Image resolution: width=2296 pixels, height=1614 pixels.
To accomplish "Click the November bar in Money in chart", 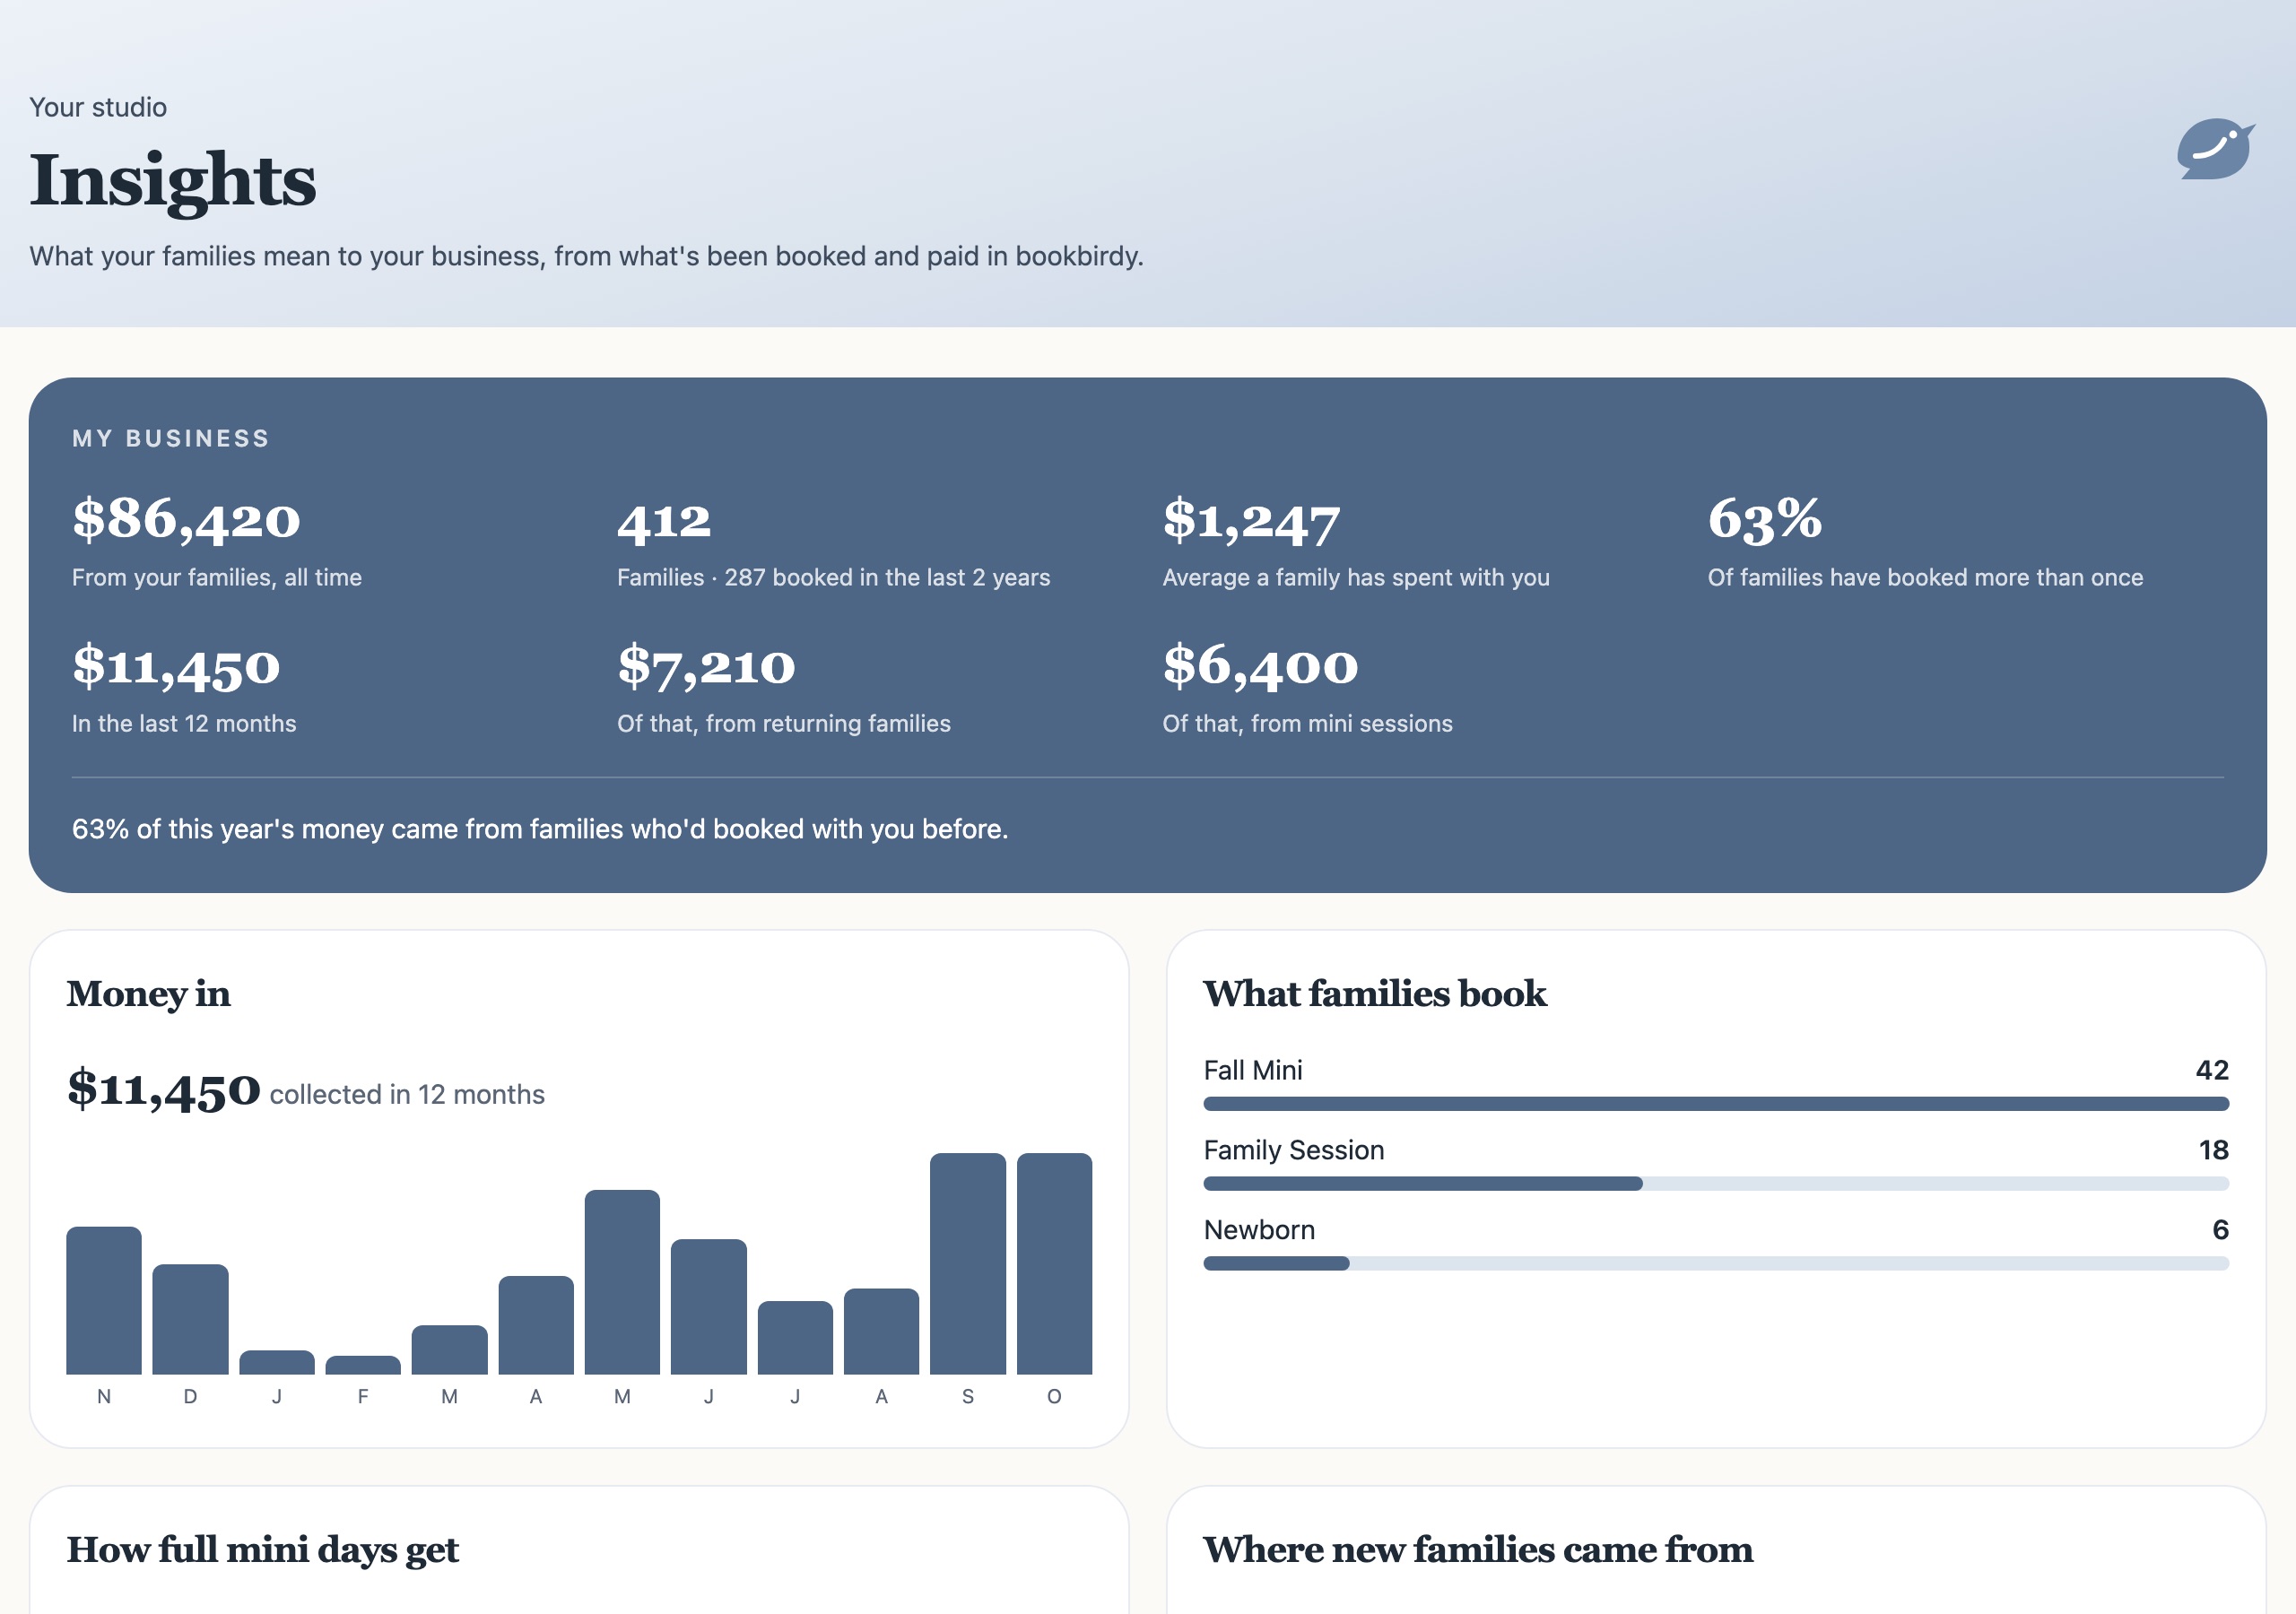I will coord(104,1300).
